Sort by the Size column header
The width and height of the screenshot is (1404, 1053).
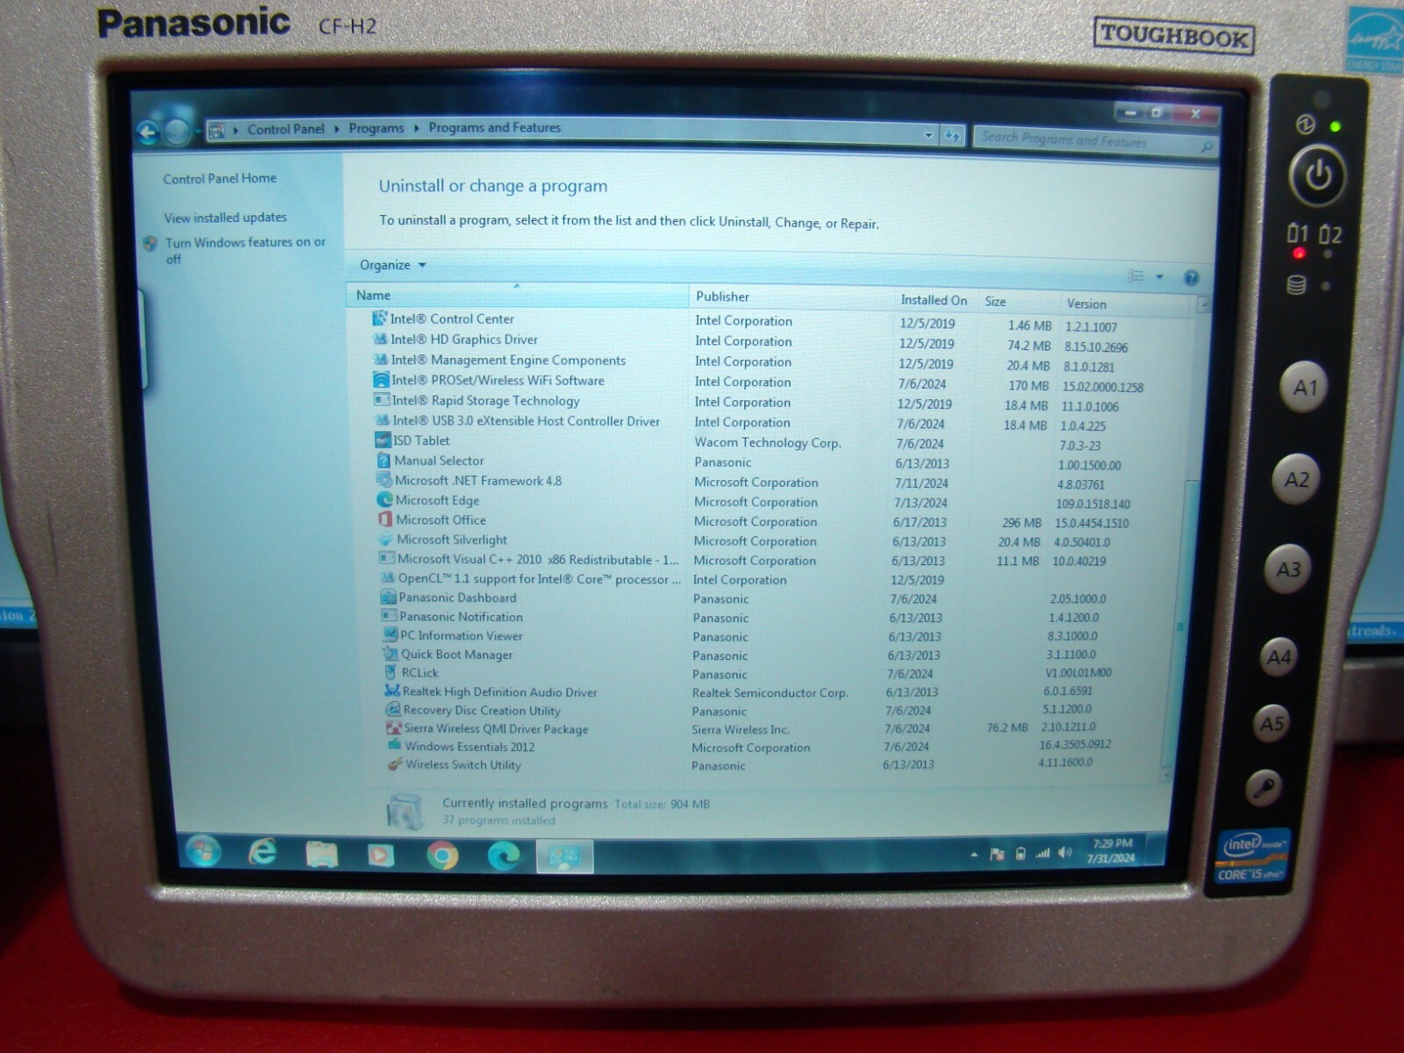pyautogui.click(x=1018, y=302)
